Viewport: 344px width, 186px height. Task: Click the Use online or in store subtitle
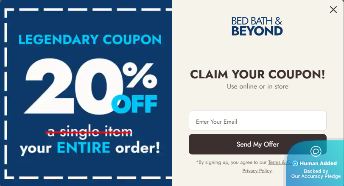[x=257, y=86]
